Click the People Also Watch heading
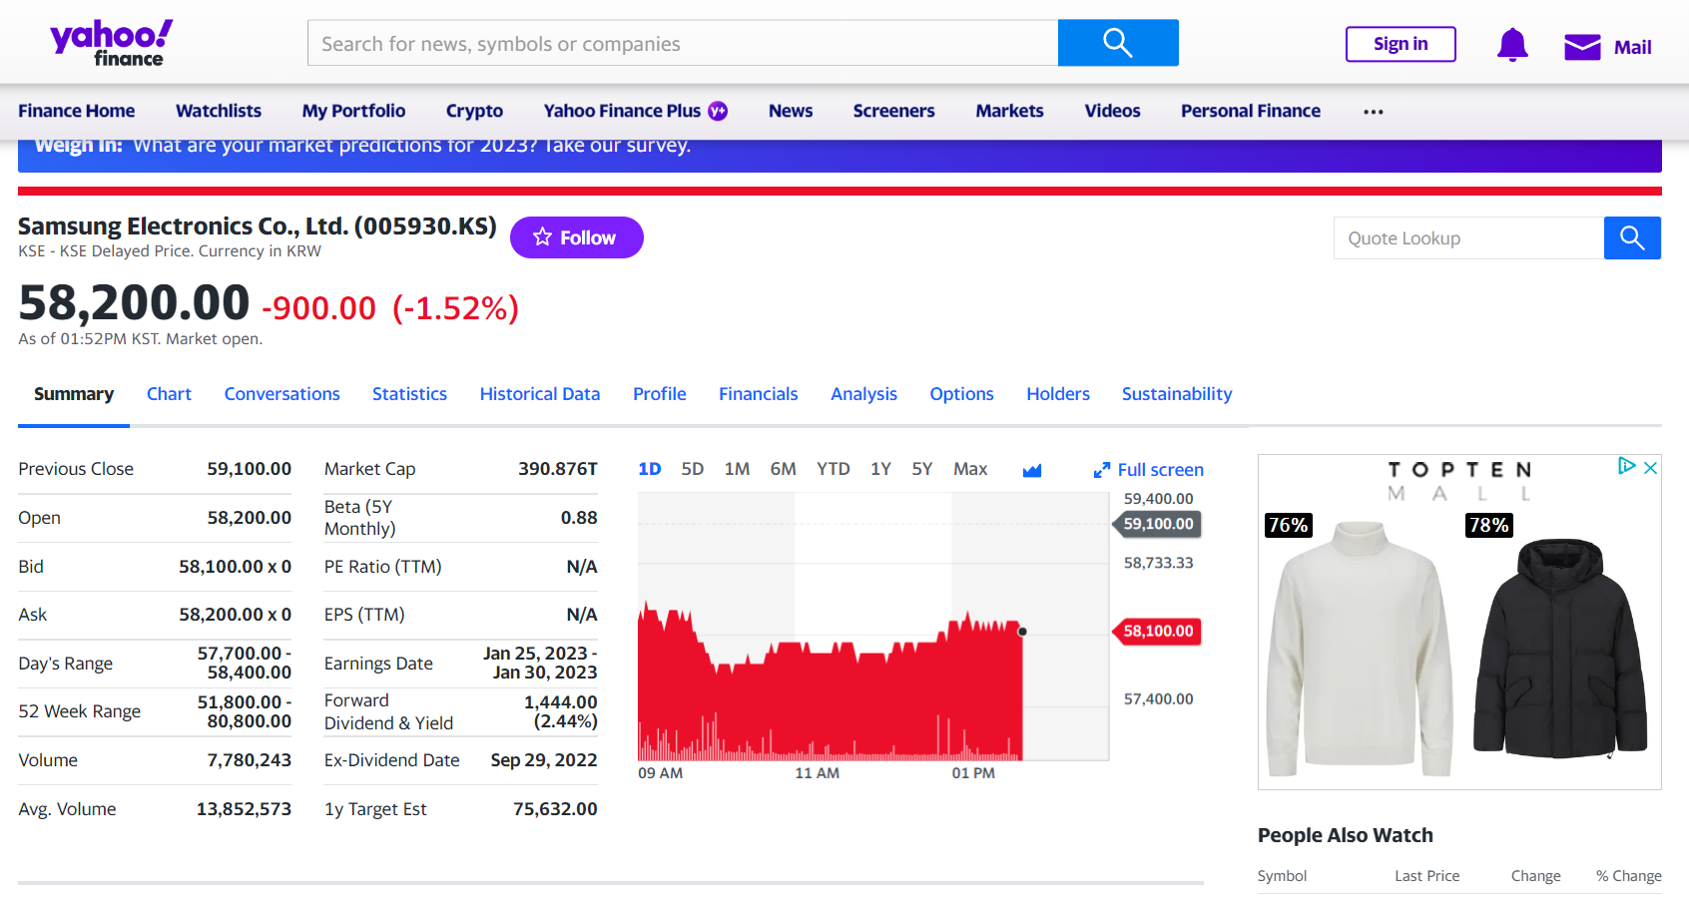 coord(1345,835)
